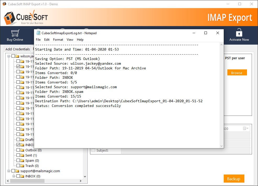
Task: Open the Edit menu in Notepad
Action: [47, 40]
